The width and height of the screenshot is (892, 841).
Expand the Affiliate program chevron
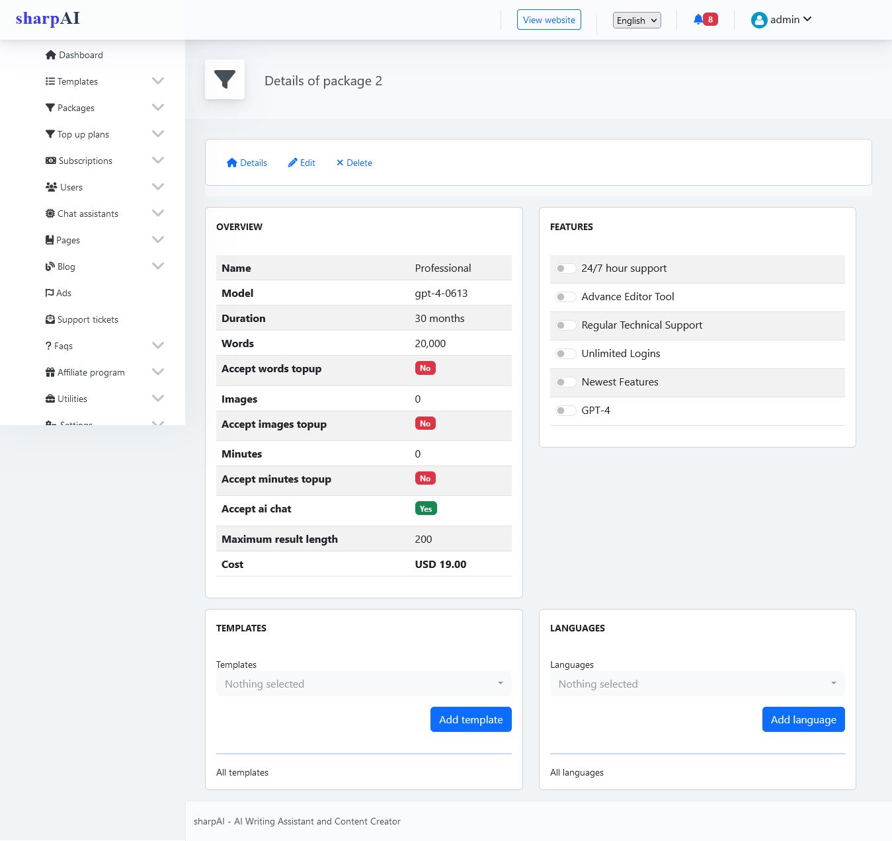click(x=158, y=372)
